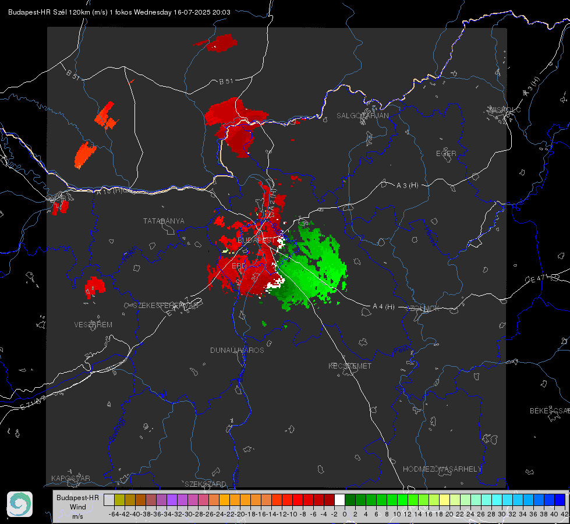Click the VESZPRÉM city label
Viewport: 570px width, 524px height.
93,325
